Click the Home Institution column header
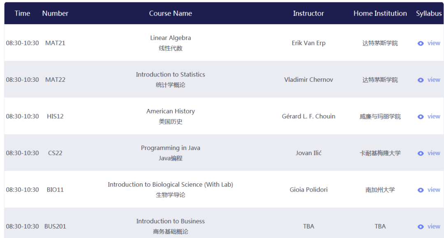 tap(380, 13)
